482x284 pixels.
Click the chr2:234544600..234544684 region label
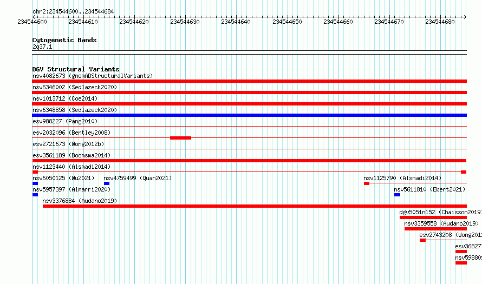[x=73, y=11]
